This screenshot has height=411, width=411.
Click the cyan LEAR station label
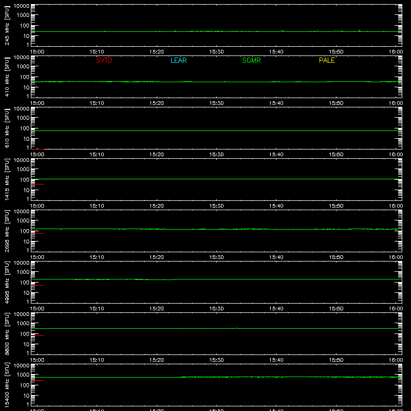(x=178, y=60)
